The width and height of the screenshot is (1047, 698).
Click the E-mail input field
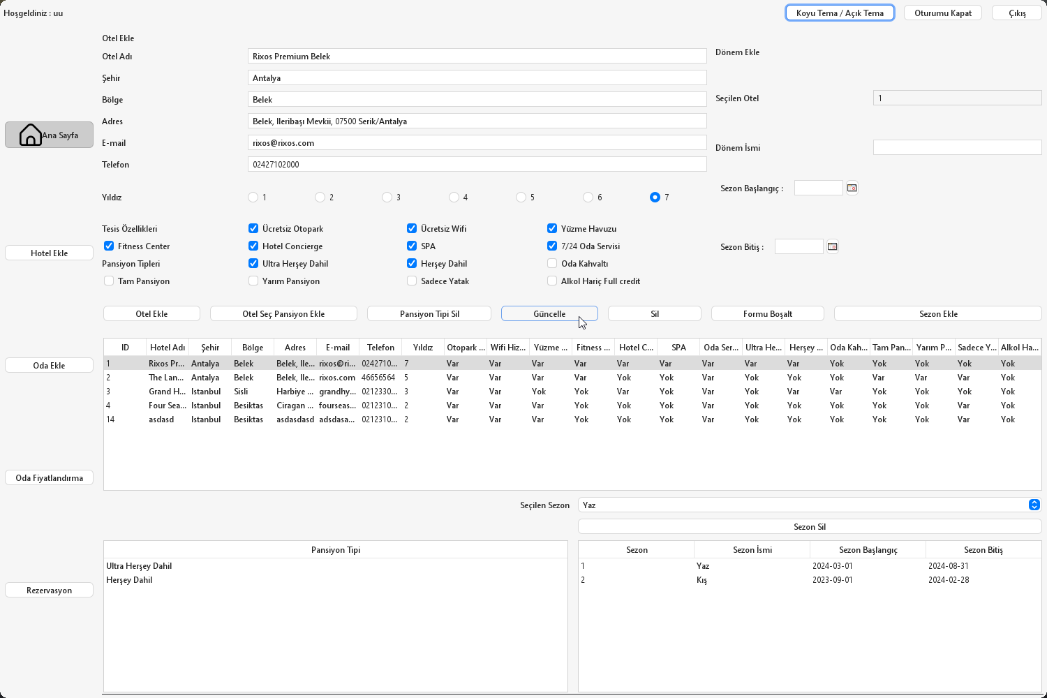[x=477, y=142]
